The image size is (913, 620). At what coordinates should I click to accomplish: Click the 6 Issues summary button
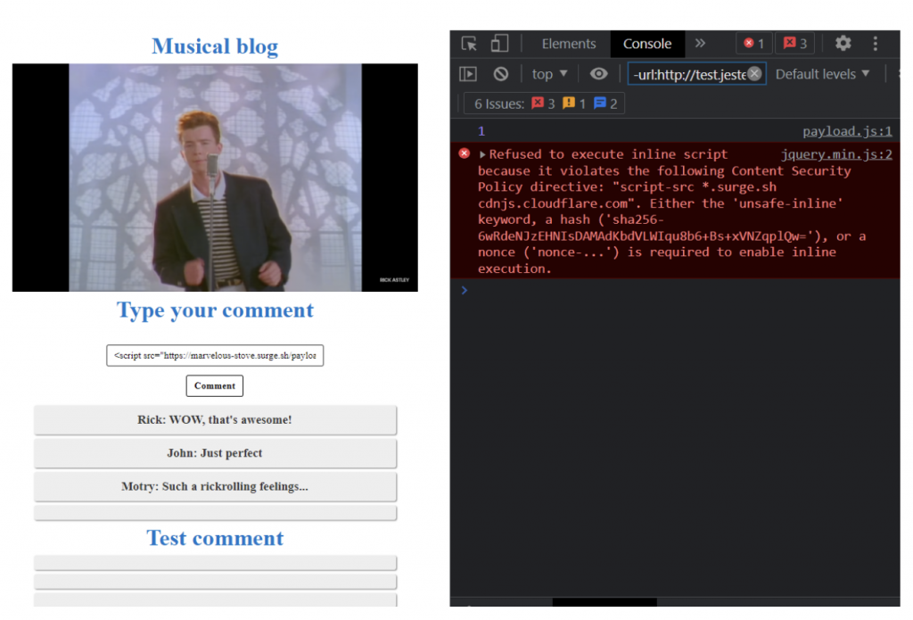click(x=544, y=103)
